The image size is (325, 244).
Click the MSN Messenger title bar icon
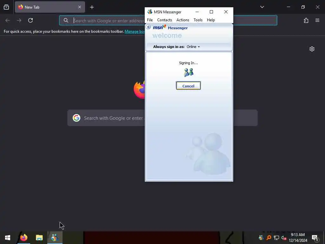[x=150, y=12]
